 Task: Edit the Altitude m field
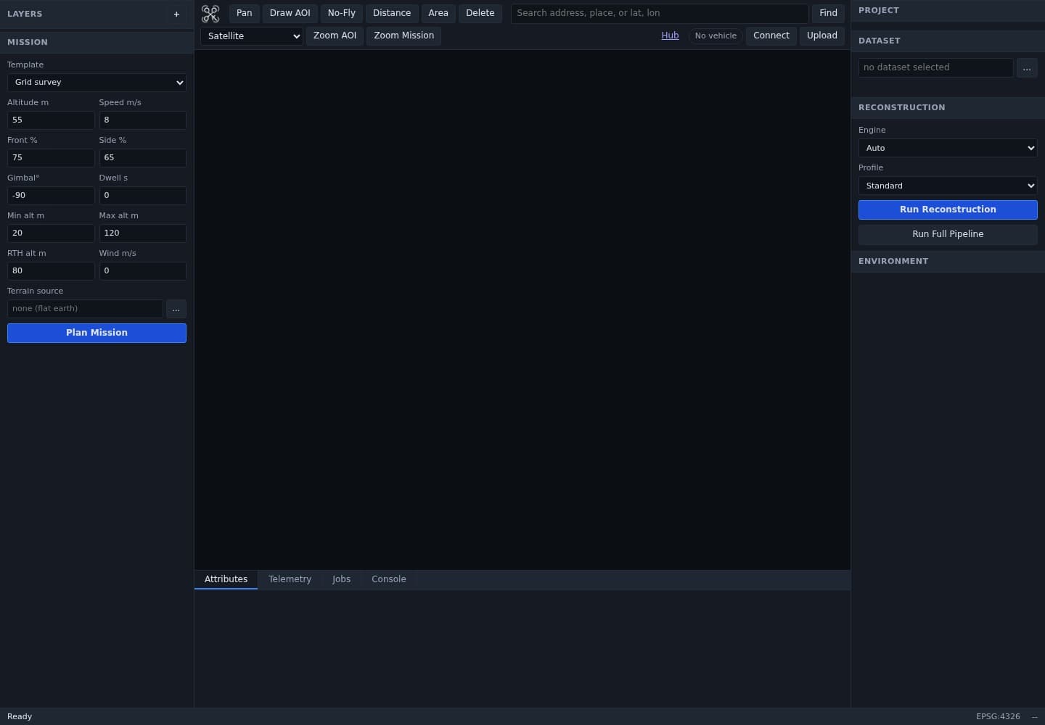(51, 120)
